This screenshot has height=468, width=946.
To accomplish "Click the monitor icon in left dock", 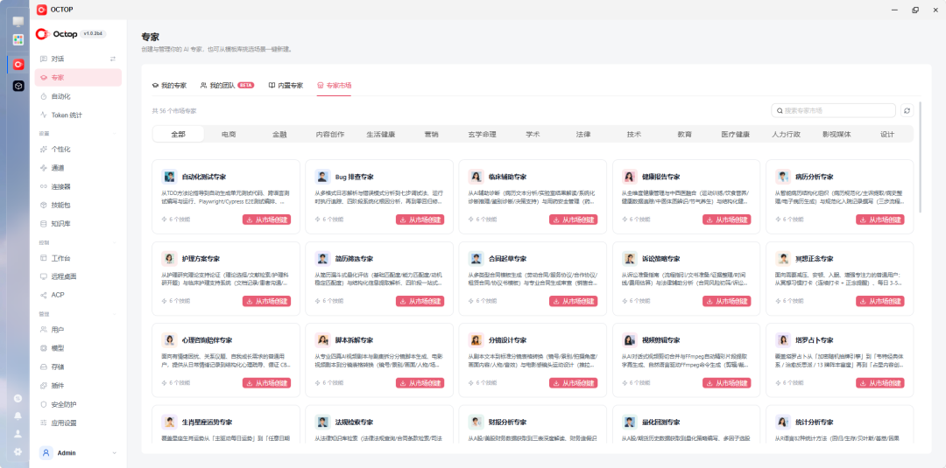I will tap(18, 22).
